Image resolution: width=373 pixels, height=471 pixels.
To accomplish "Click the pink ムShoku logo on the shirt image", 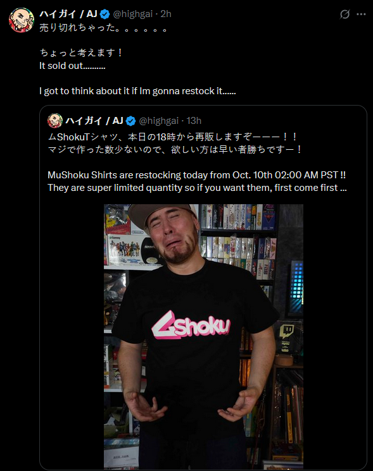I will (x=191, y=326).
